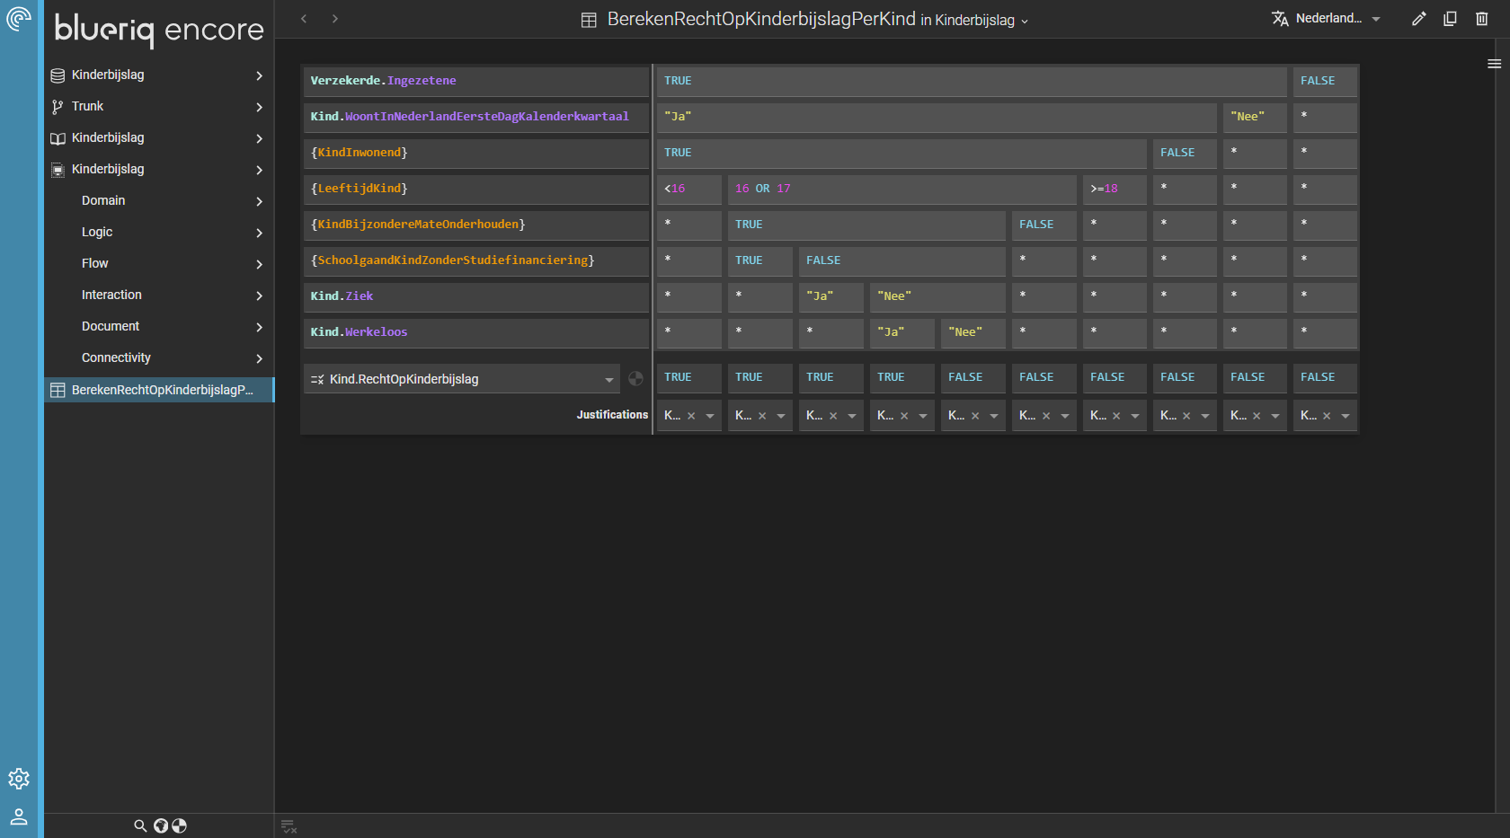Screen dimensions: 1510x838
Task: Delete the element with trash icon
Action: click(1482, 19)
